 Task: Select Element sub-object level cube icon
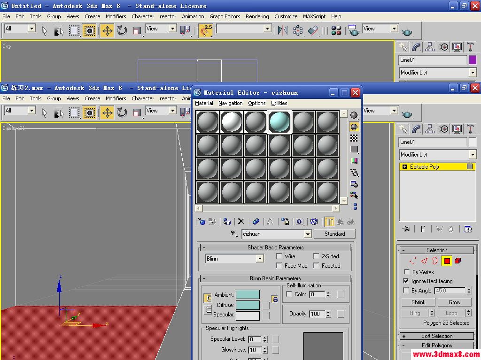point(458,261)
